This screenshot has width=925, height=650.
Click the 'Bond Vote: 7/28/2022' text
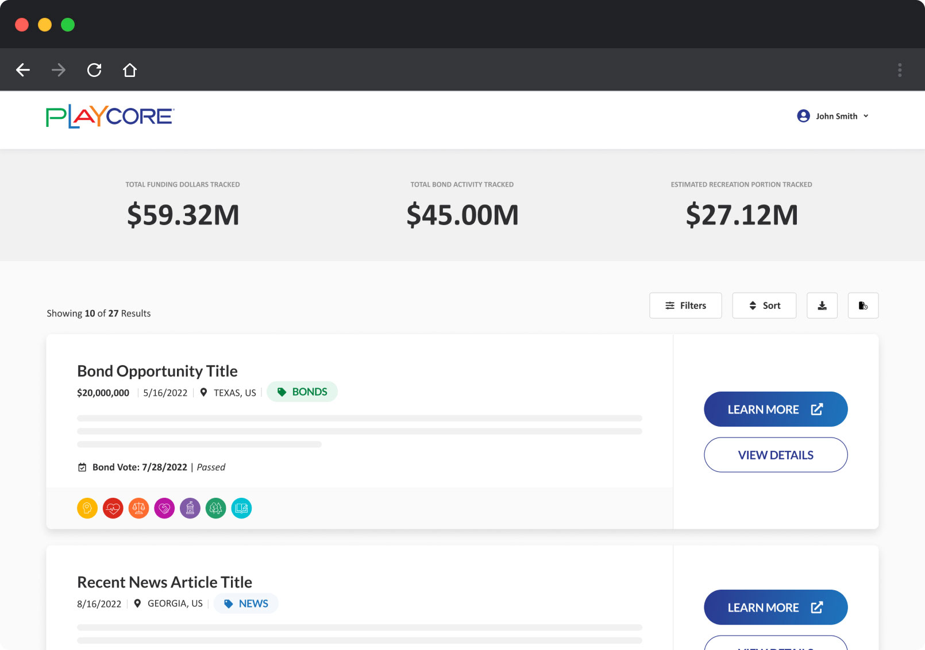click(140, 467)
